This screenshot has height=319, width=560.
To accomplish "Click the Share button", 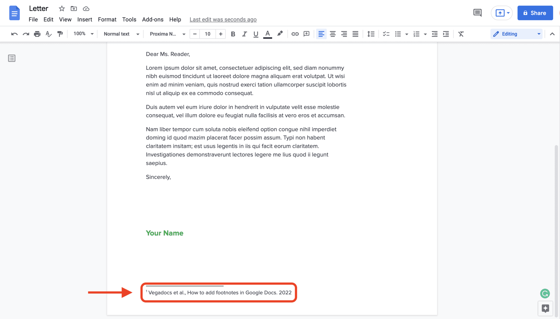I will [x=535, y=13].
